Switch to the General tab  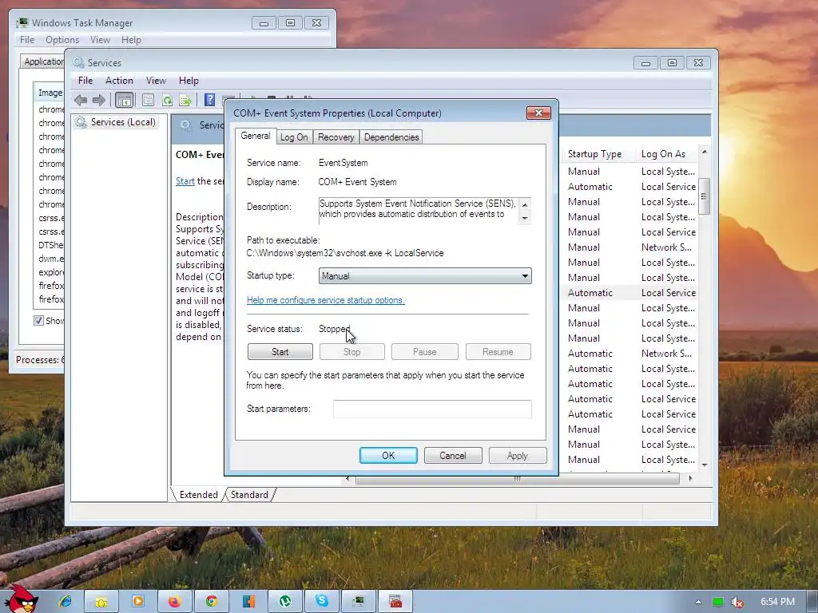point(255,136)
